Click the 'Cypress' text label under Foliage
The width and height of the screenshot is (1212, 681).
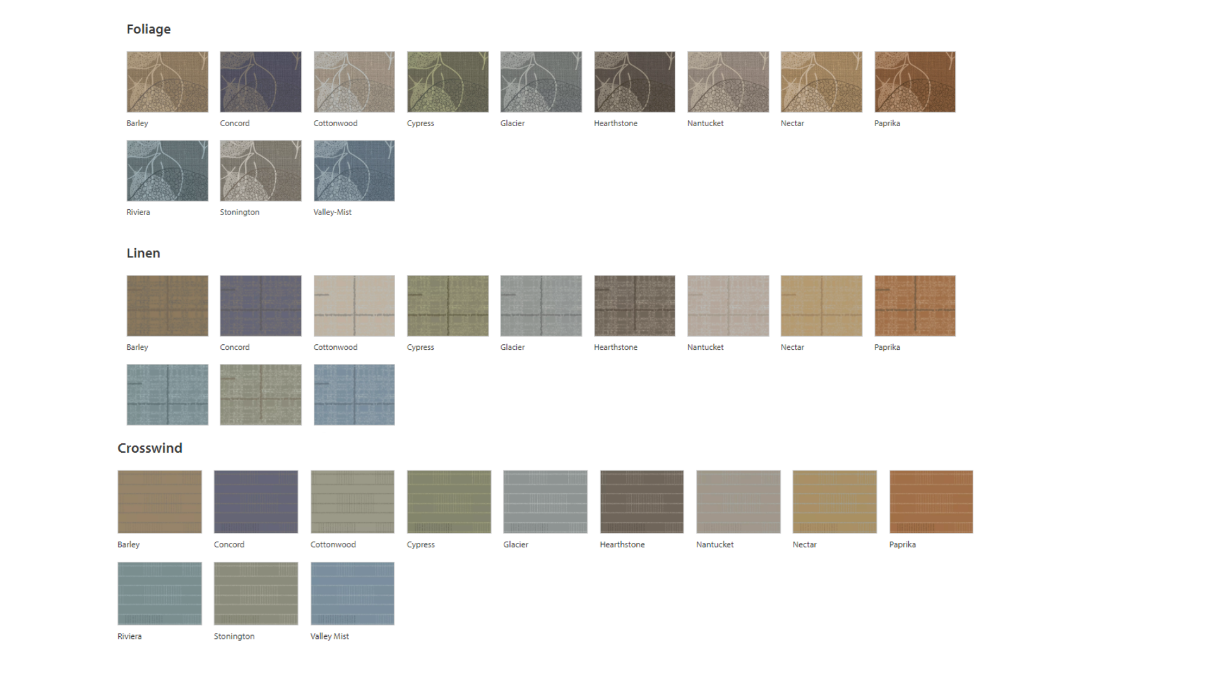[x=420, y=124]
